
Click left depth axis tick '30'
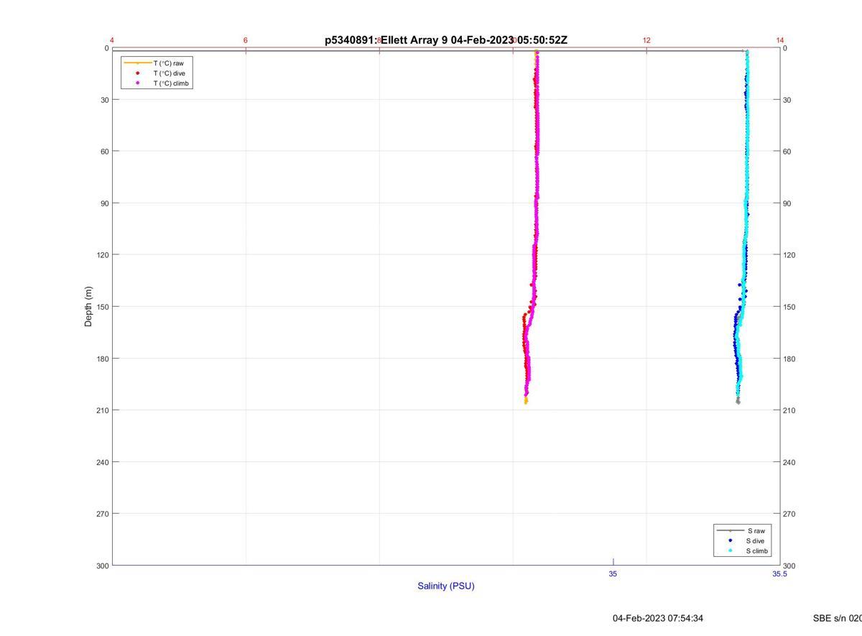click(x=105, y=100)
